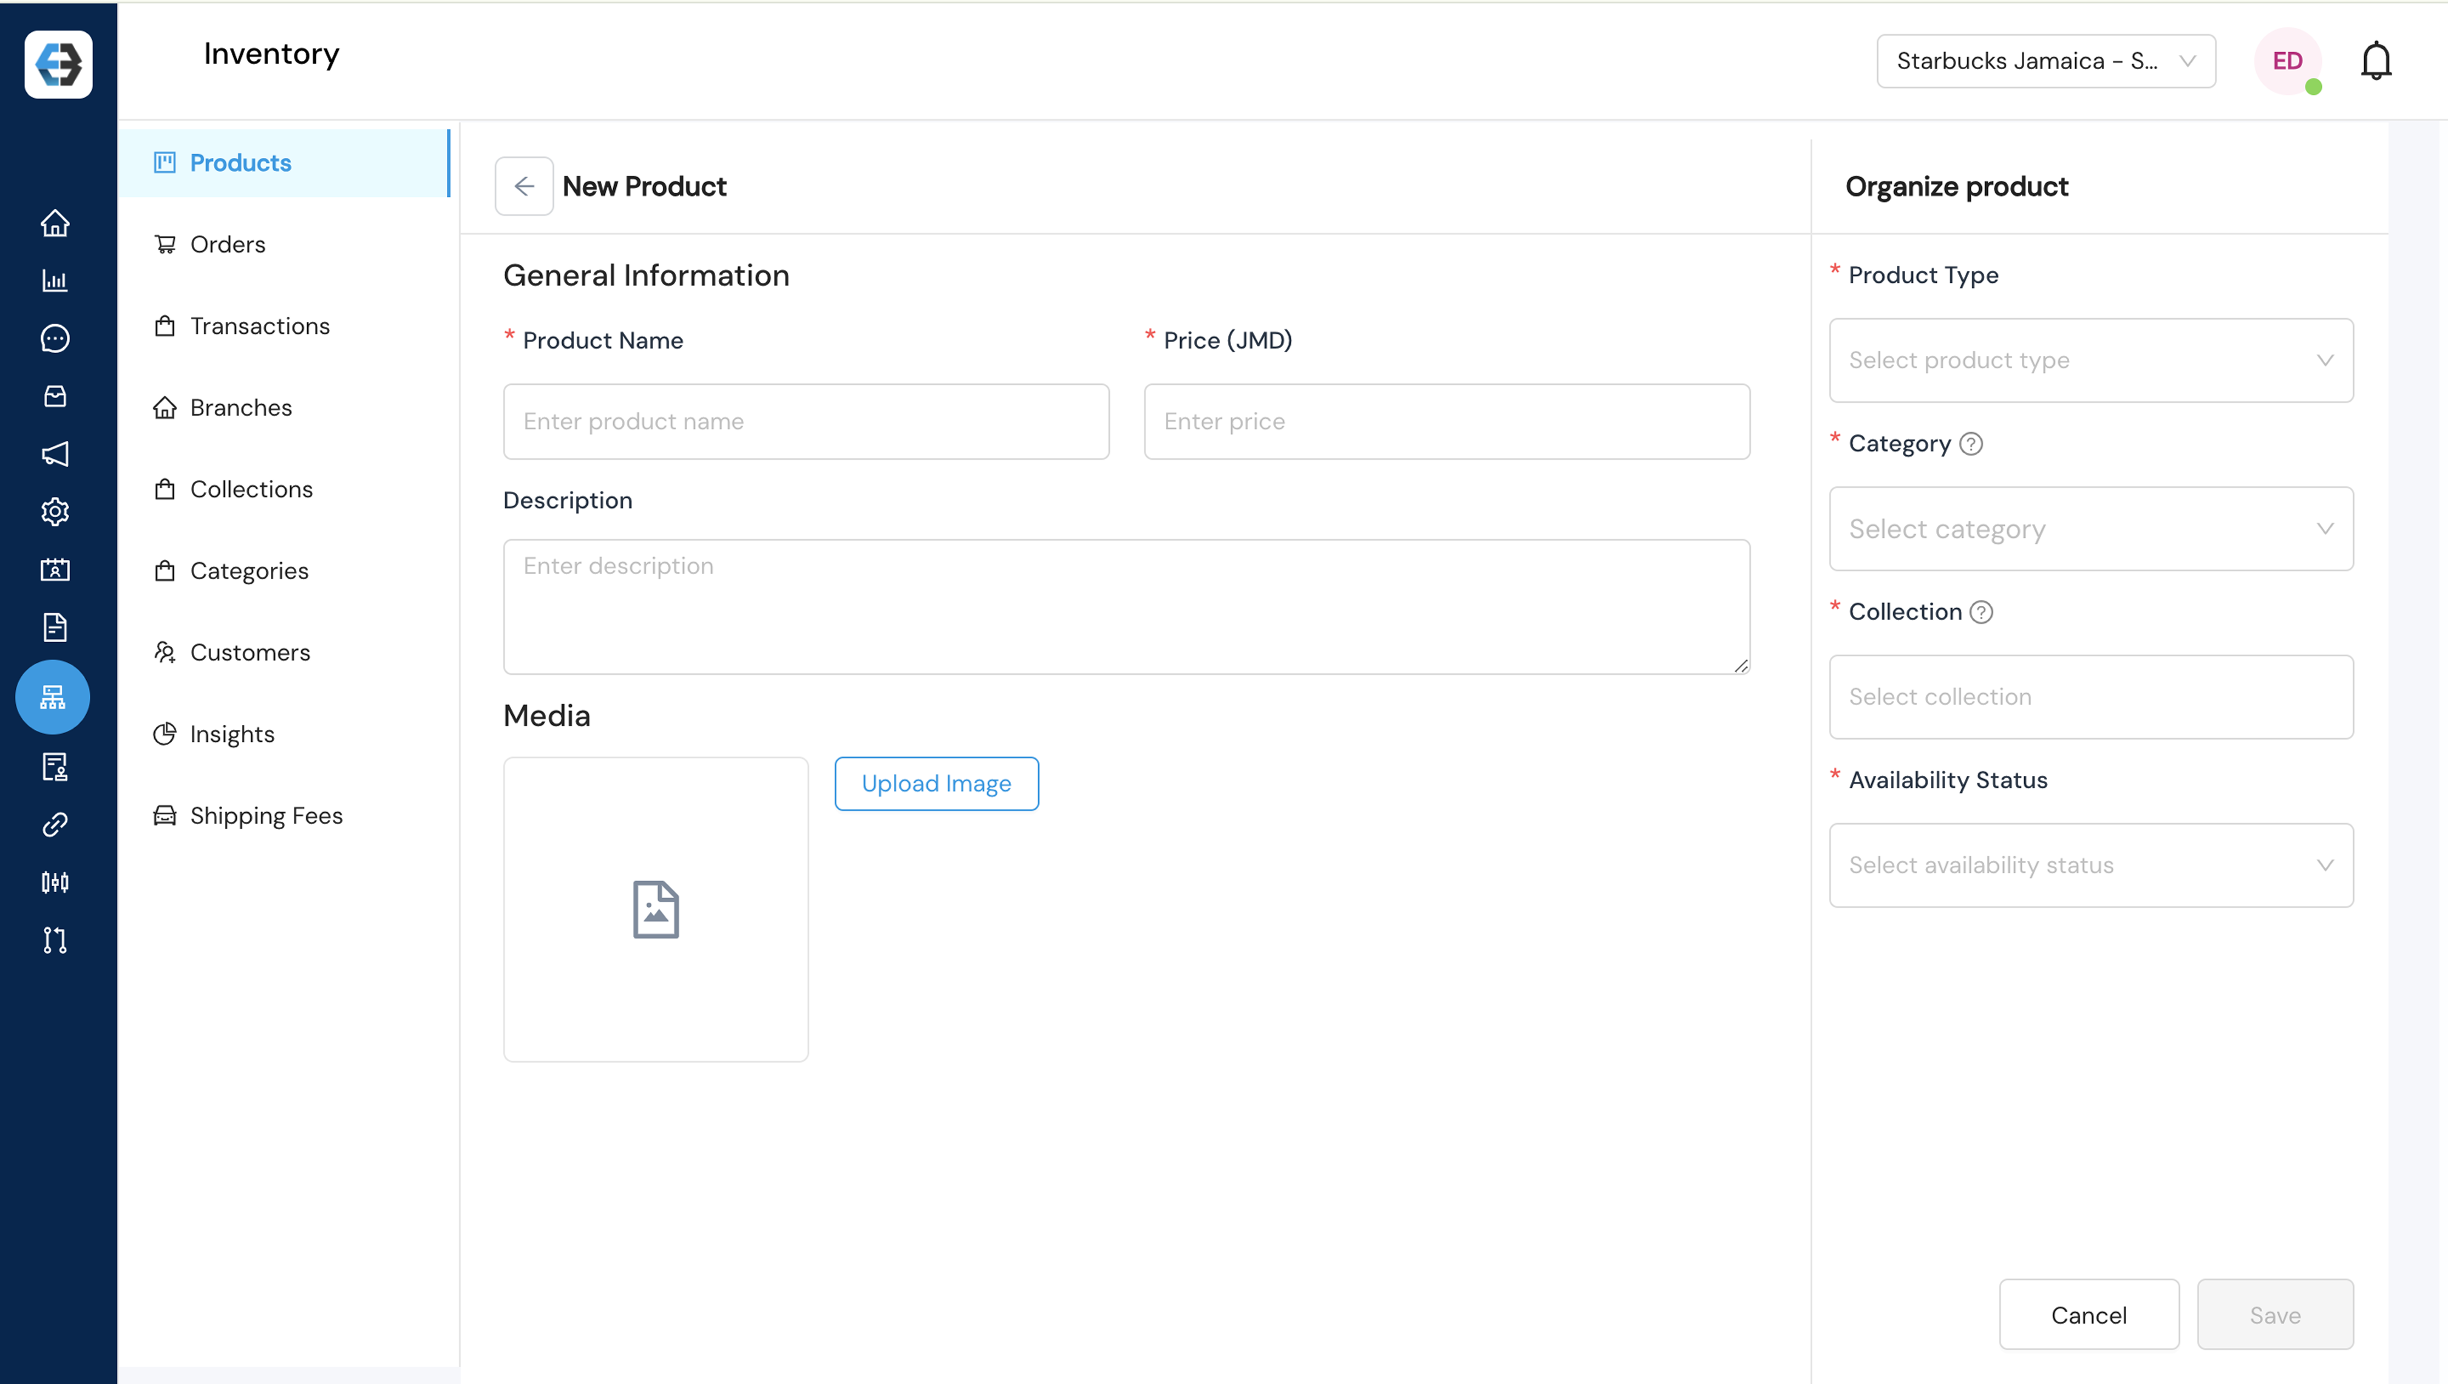Click the ED user avatar
The width and height of the screenshot is (2448, 1384).
[x=2287, y=61]
